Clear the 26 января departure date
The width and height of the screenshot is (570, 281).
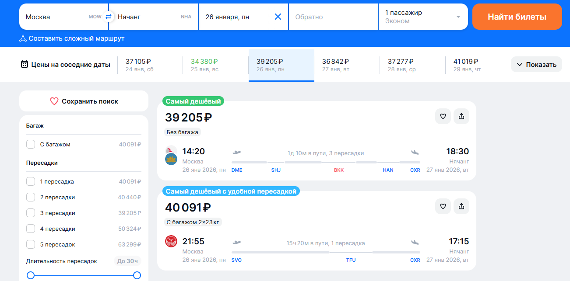(x=278, y=17)
